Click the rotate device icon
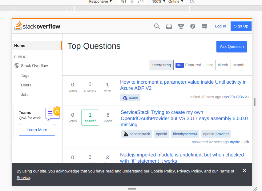The height and width of the screenshot is (191, 262). pos(192,2)
